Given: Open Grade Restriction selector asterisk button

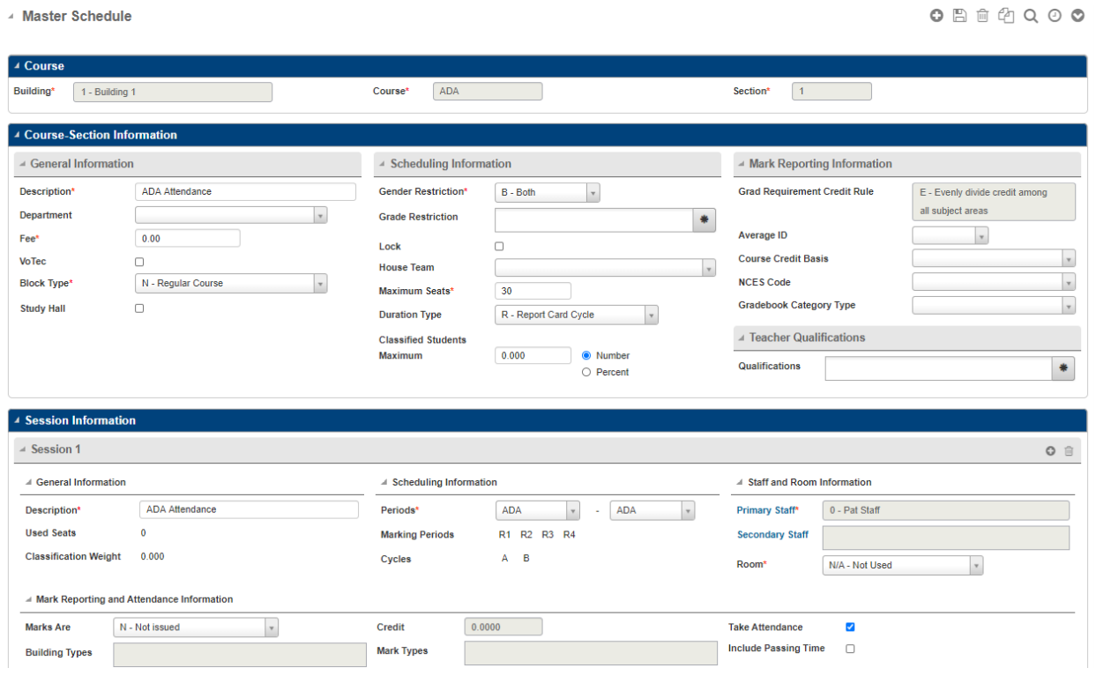Looking at the screenshot, I should pyautogui.click(x=704, y=220).
